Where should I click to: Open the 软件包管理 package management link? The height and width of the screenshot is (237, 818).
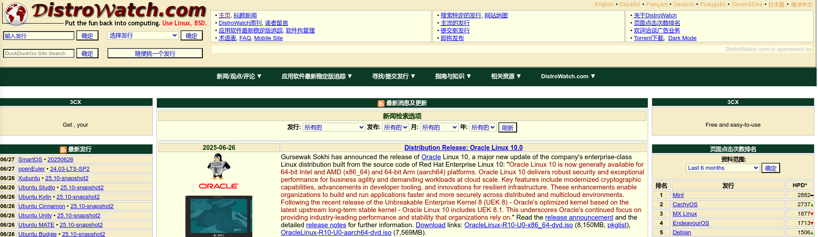tap(300, 31)
